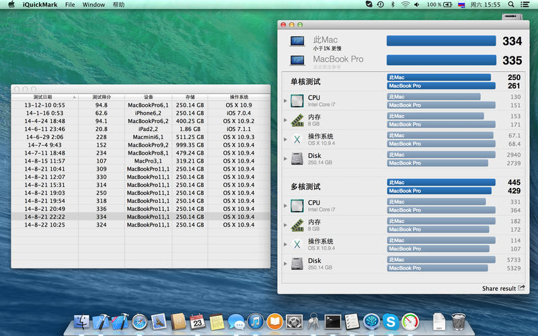This screenshot has width=538, height=336.
Task: Open Contacts address book in Dock
Action: click(x=178, y=322)
